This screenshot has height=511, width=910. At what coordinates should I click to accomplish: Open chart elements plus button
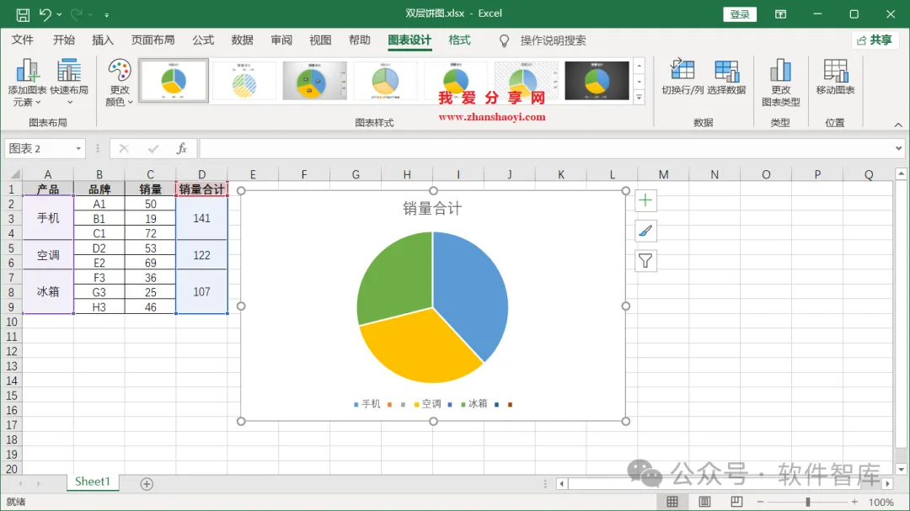click(x=645, y=200)
